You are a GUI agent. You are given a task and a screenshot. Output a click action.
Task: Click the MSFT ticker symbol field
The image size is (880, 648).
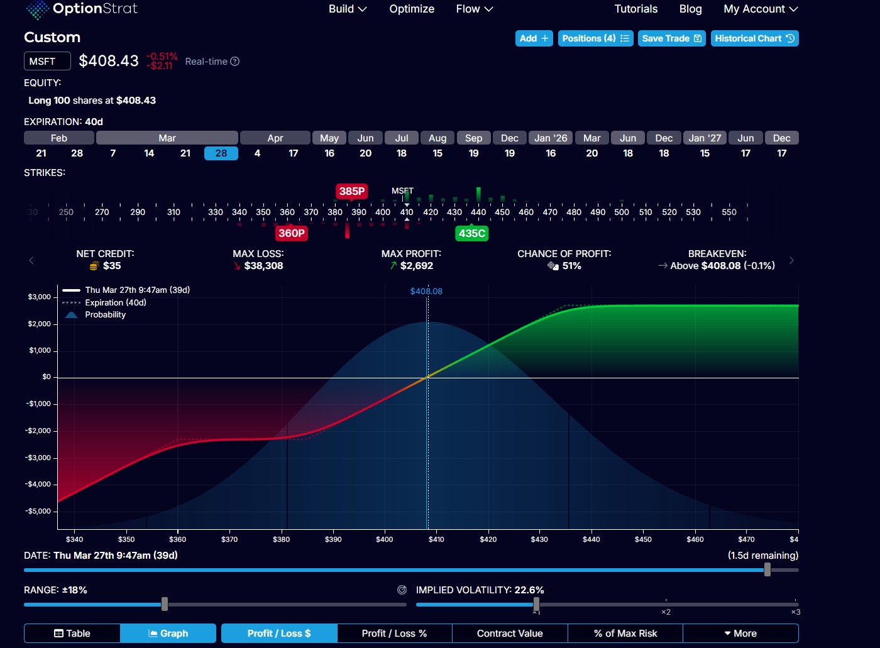click(x=47, y=62)
